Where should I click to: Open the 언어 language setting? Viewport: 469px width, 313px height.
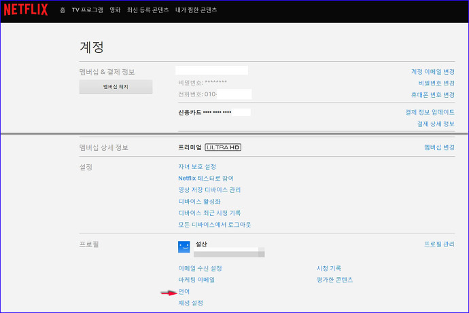tap(184, 291)
